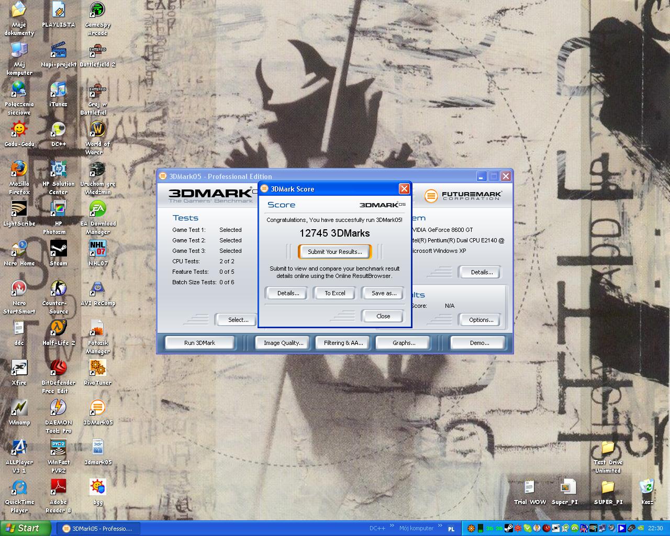Viewport: 670px width, 536px height.
Task: Click the 3DMark05 taskbar button
Action: (98, 529)
